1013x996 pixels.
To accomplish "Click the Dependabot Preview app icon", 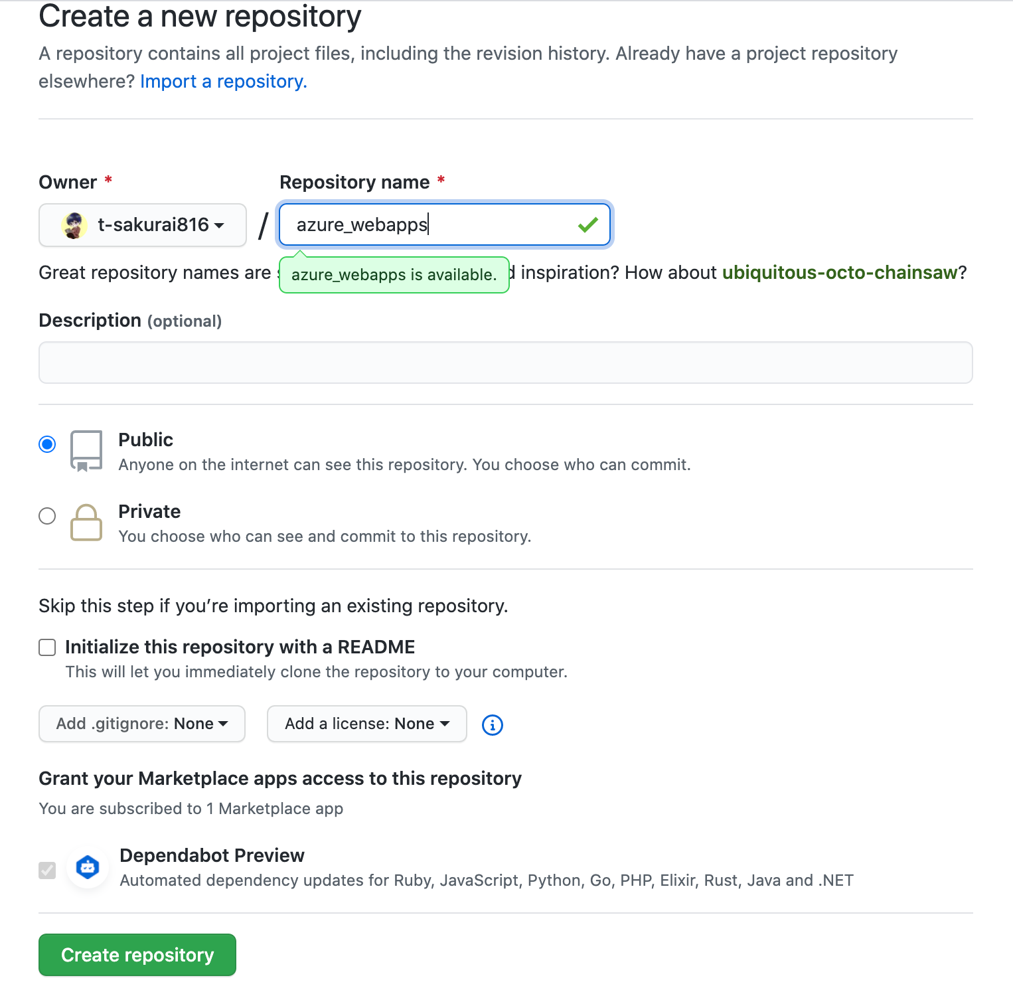I will pyautogui.click(x=88, y=867).
